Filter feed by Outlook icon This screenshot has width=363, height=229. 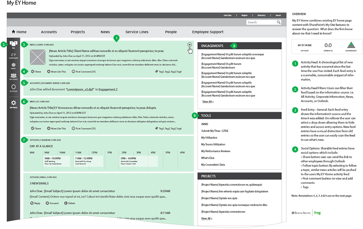pyautogui.click(x=14, y=87)
